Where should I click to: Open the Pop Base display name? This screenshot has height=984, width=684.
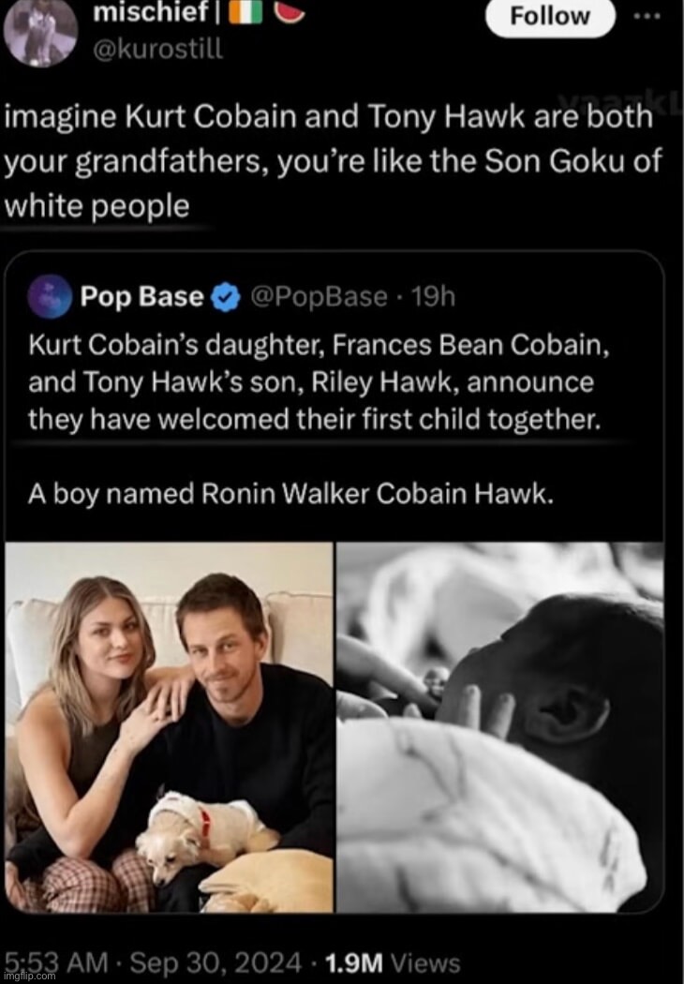point(142,296)
